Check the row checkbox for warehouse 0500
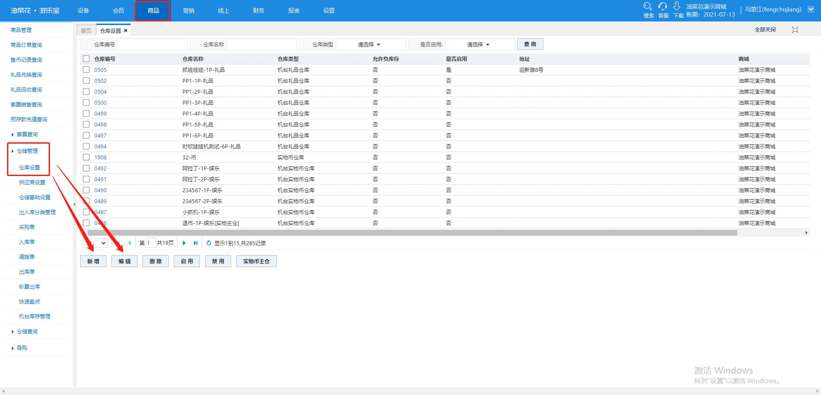This screenshot has width=821, height=395. pyautogui.click(x=86, y=102)
